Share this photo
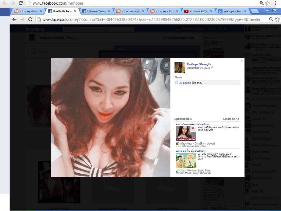The height and width of the screenshot is (211, 281). point(178,77)
